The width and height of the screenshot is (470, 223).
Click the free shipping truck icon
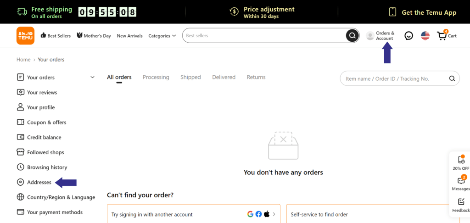pos(22,12)
